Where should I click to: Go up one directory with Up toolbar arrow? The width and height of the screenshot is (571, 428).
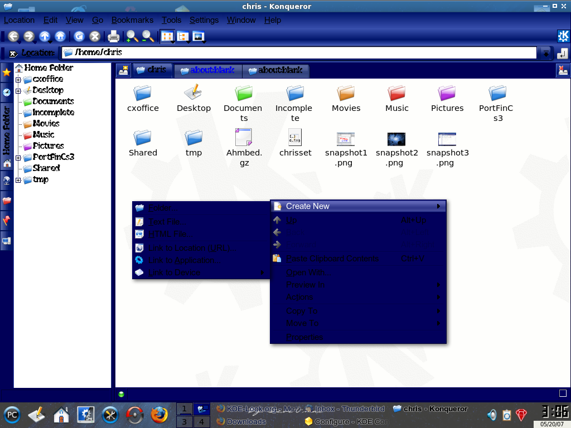(45, 36)
